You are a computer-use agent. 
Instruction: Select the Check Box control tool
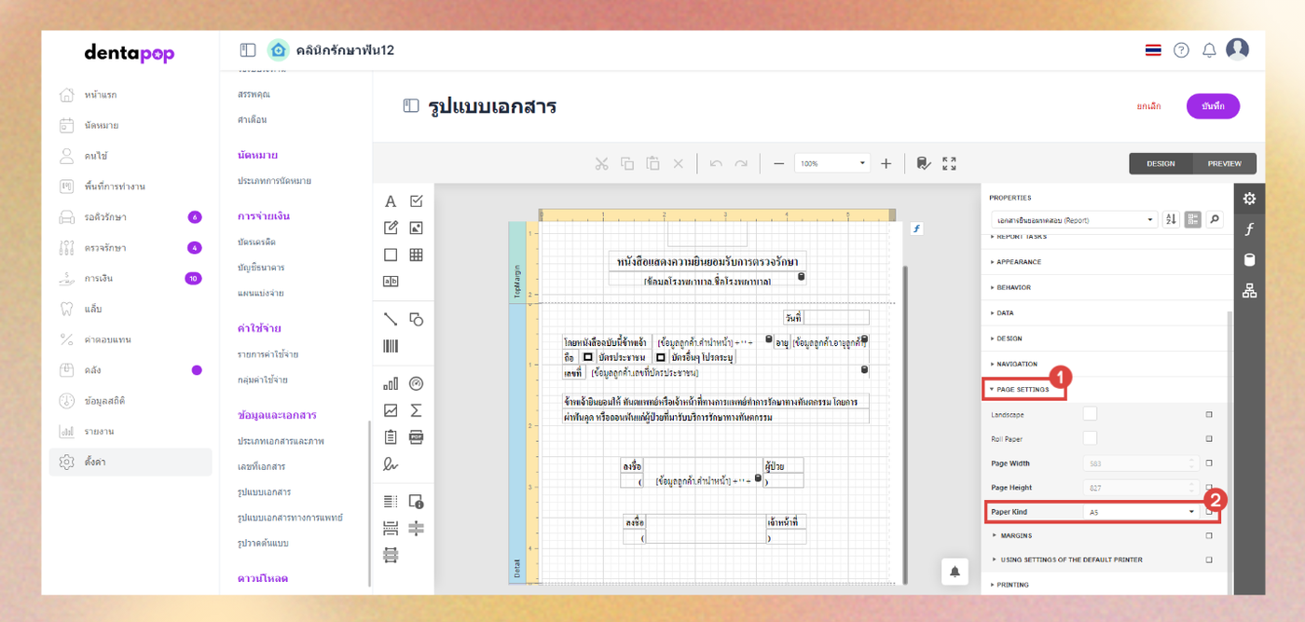pos(417,201)
